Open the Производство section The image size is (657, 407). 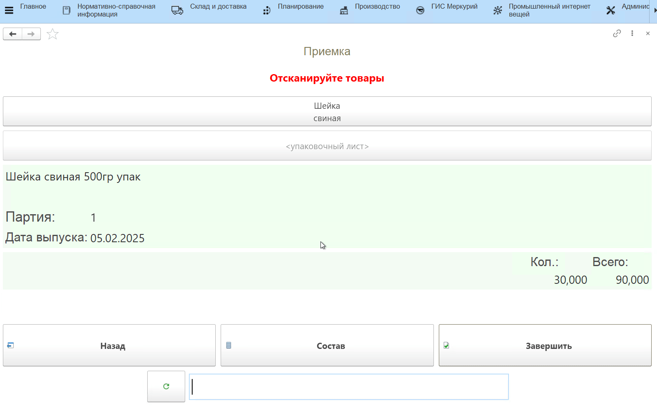[377, 7]
